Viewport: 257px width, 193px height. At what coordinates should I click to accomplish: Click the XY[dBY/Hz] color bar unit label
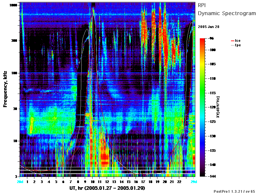pyautogui.click(x=218, y=107)
